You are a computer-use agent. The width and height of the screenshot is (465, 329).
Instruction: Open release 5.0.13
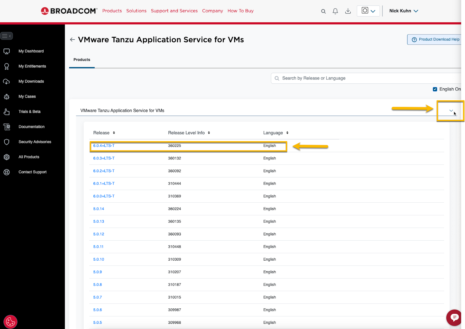[99, 221]
